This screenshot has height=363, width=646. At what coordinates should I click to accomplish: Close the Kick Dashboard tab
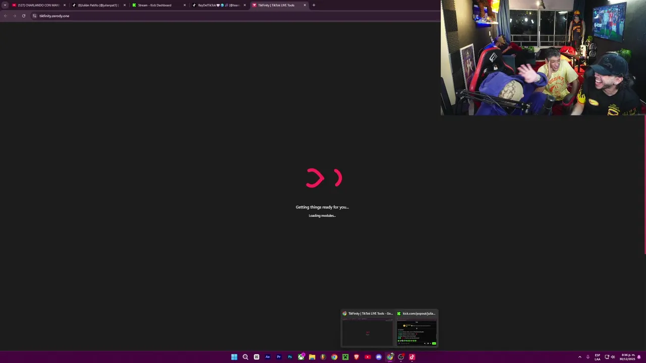185,5
